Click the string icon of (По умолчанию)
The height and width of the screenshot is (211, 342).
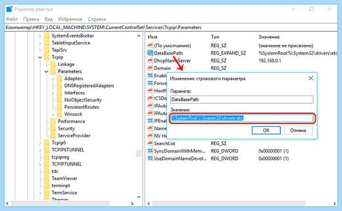coord(150,45)
